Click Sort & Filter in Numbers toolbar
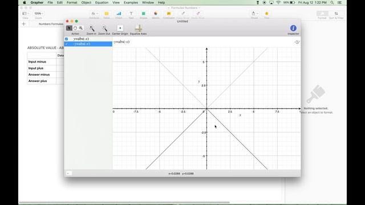Image resolution: width=365 pixels, height=205 pixels. coord(336,15)
